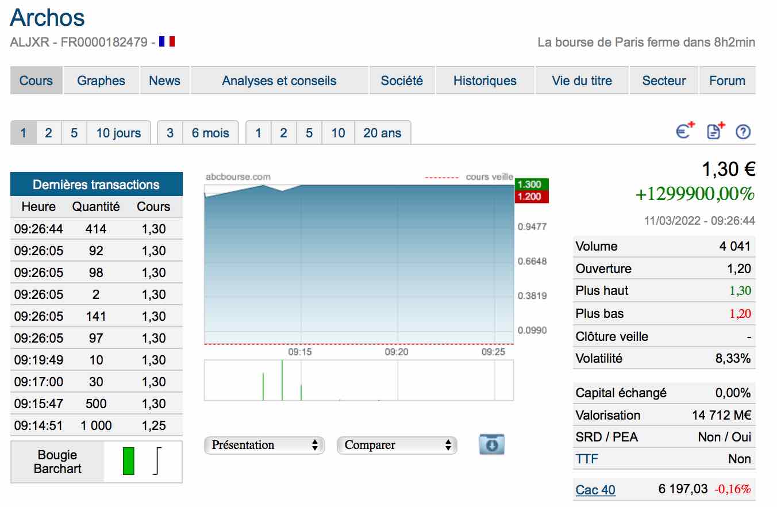The height and width of the screenshot is (507, 777).
Task: Select the 2 days chart period
Action: (x=49, y=133)
